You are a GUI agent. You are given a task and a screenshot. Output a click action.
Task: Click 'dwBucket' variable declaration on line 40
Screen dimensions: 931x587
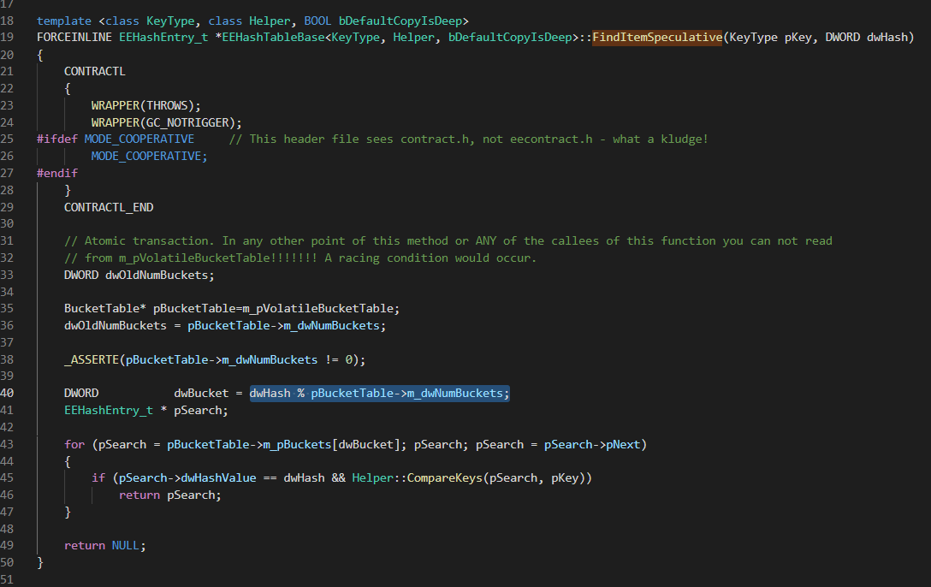tap(201, 393)
